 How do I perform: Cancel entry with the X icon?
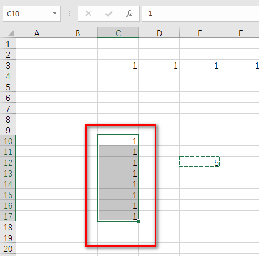(x=88, y=14)
